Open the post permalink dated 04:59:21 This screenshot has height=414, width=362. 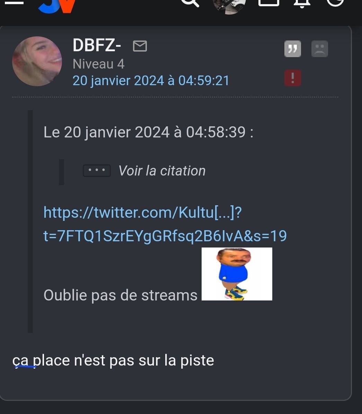click(x=151, y=81)
